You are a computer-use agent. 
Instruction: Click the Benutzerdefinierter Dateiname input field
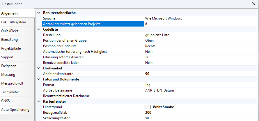click(201, 96)
